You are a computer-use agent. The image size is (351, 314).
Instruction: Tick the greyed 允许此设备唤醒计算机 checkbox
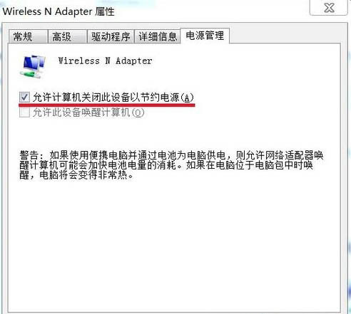coord(24,112)
